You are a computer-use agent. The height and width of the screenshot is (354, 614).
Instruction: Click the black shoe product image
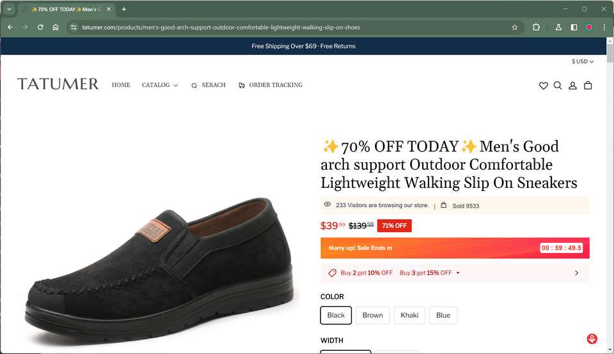click(x=160, y=268)
